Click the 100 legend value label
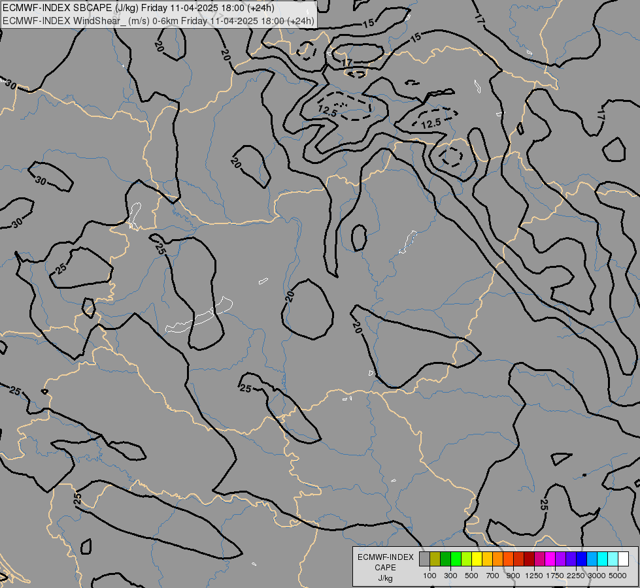The image size is (640, 588). pyautogui.click(x=429, y=576)
